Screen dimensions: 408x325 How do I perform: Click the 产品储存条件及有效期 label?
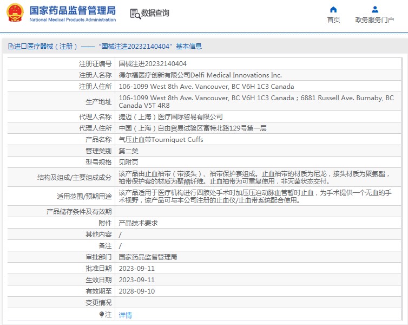[79, 212]
